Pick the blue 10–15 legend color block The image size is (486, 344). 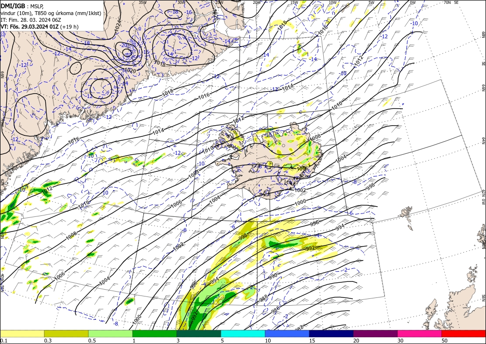tap(287, 333)
